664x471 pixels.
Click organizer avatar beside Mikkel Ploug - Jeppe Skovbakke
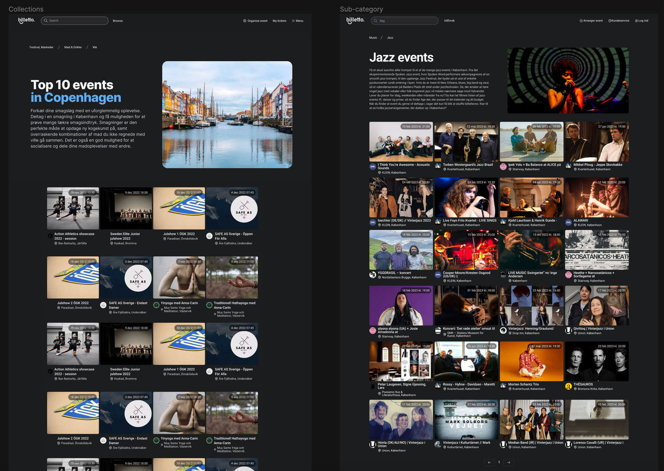pyautogui.click(x=568, y=166)
